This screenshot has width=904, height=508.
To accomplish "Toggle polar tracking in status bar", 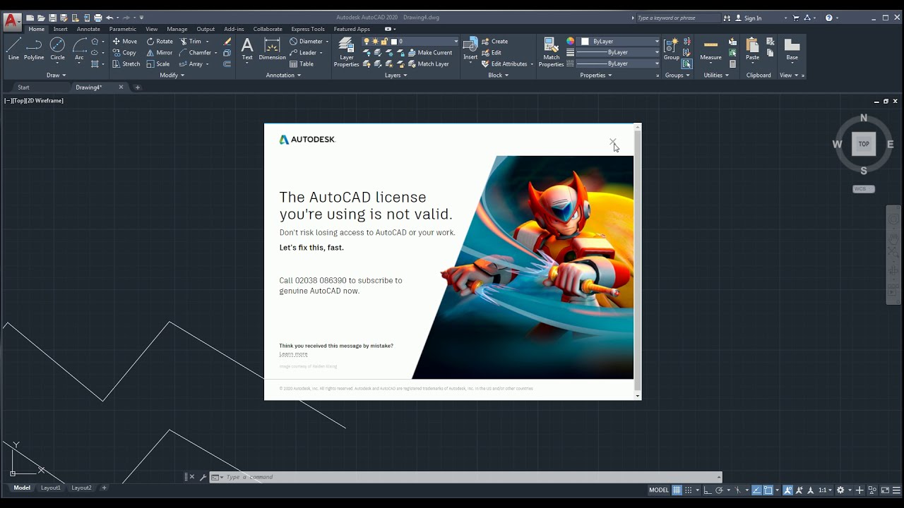I will [720, 490].
